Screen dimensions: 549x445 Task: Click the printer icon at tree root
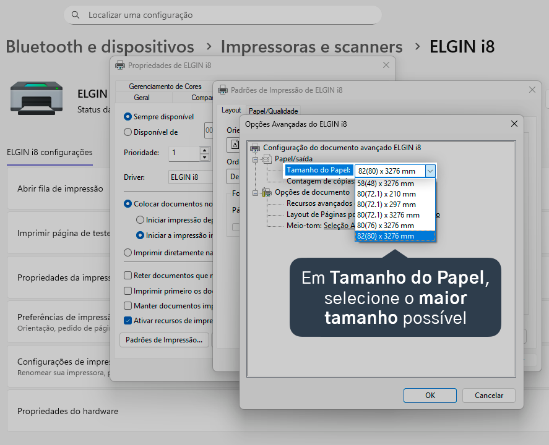[255, 148]
